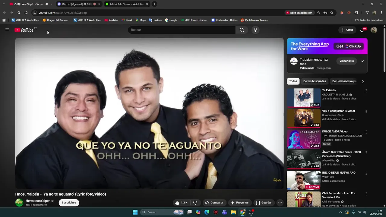Open the DULCE AMOR video thumbnail
The image size is (386, 217).
coord(304,139)
